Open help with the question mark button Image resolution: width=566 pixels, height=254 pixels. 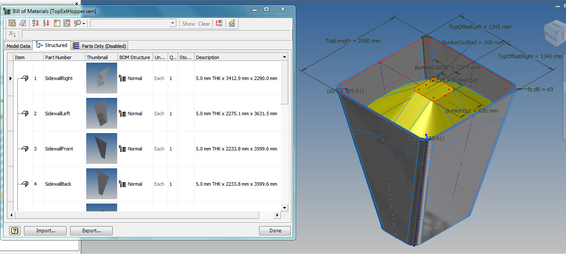[15, 231]
